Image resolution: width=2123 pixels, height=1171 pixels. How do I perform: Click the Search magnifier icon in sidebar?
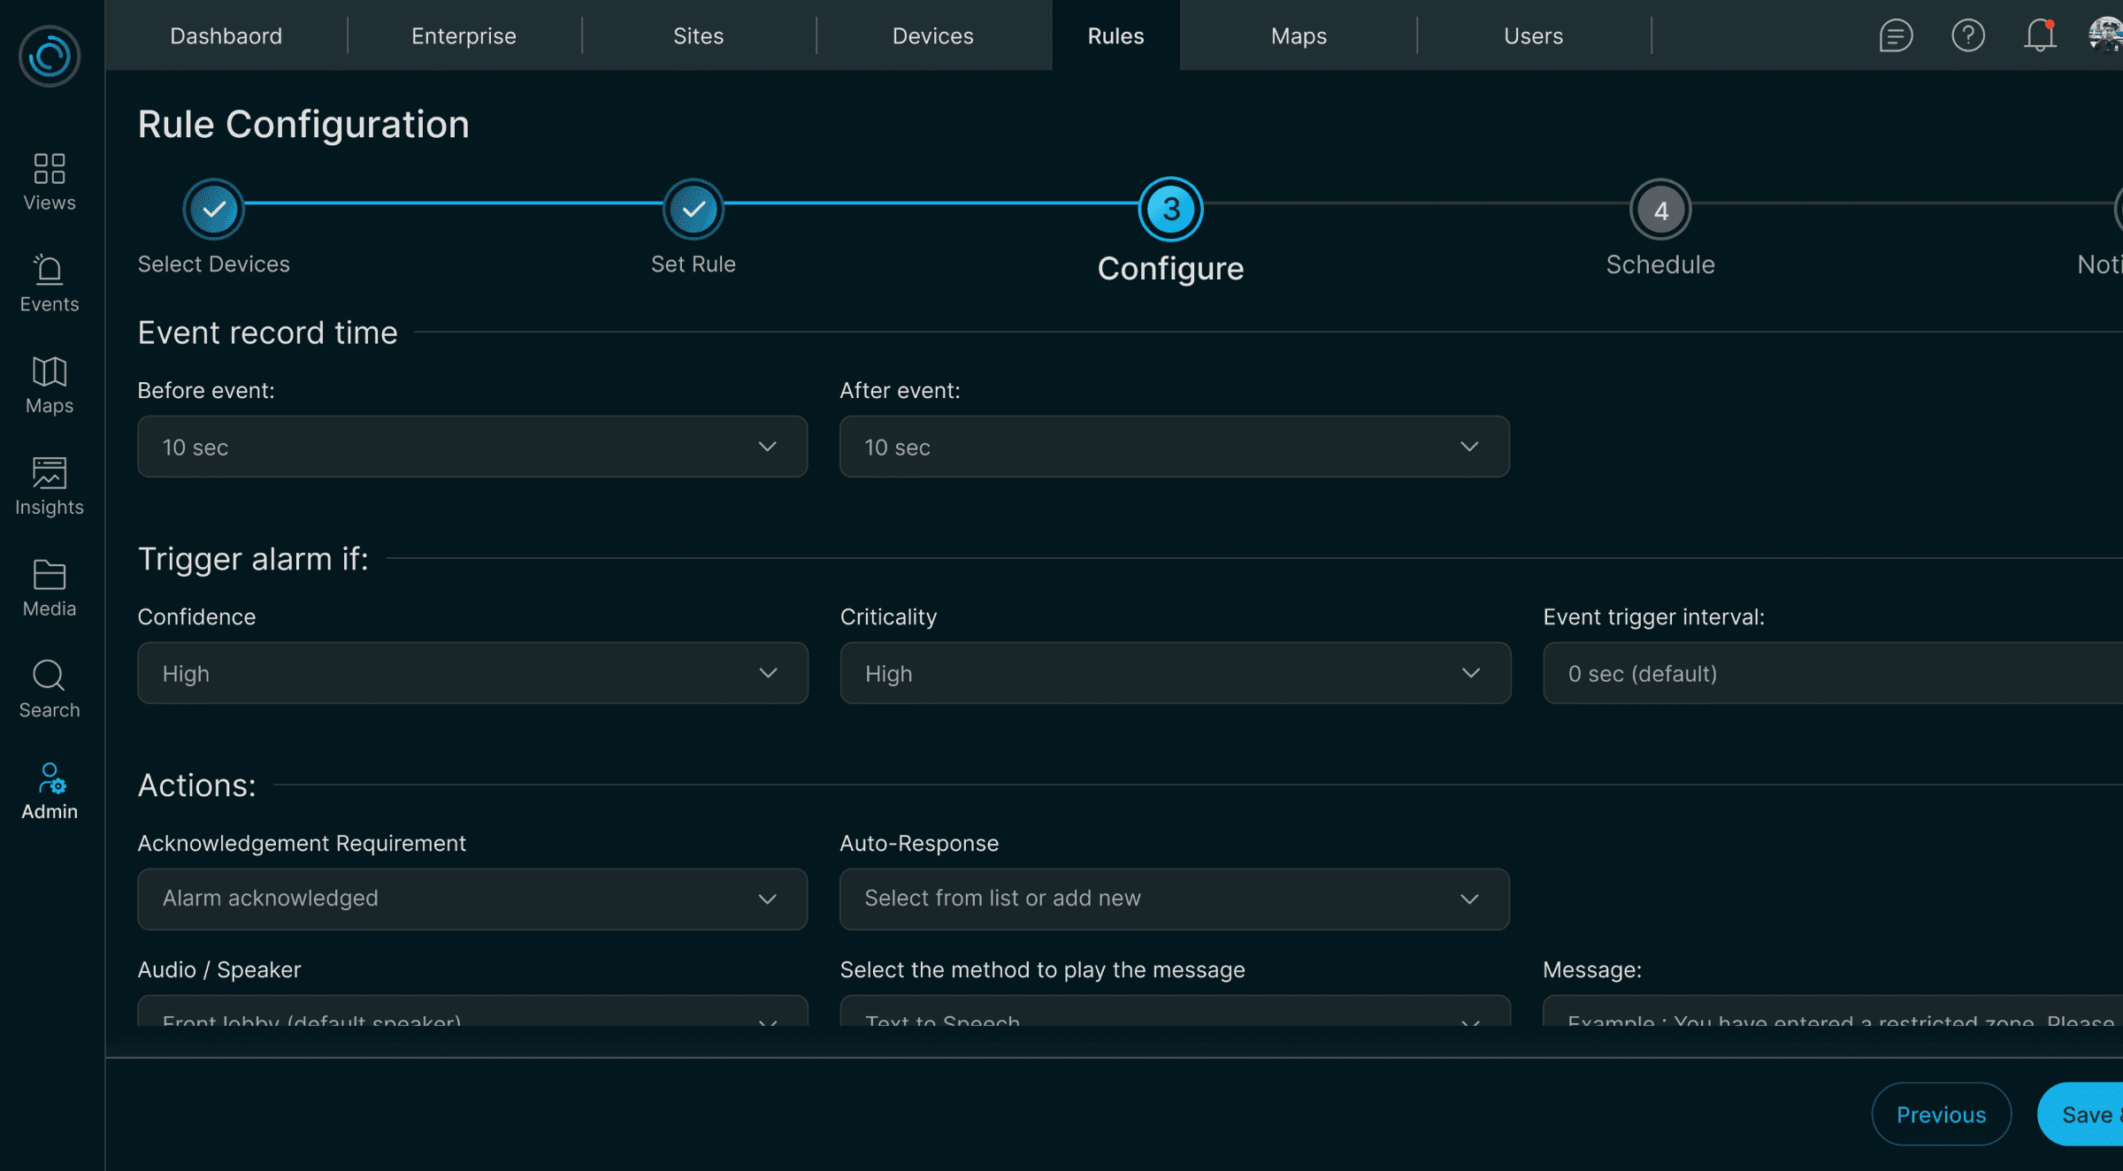tap(50, 677)
